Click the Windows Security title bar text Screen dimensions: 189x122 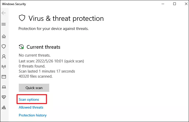coord(14,4)
